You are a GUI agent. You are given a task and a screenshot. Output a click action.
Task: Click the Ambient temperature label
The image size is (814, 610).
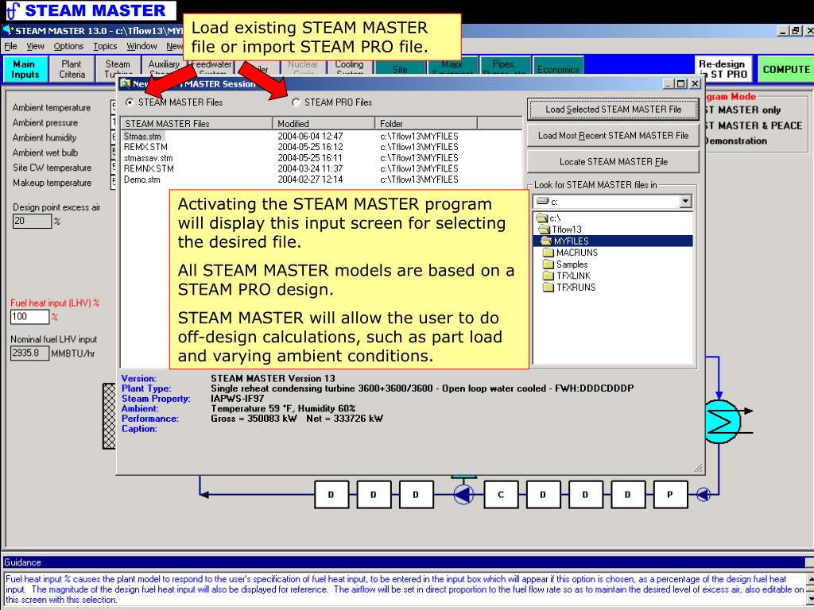click(52, 107)
